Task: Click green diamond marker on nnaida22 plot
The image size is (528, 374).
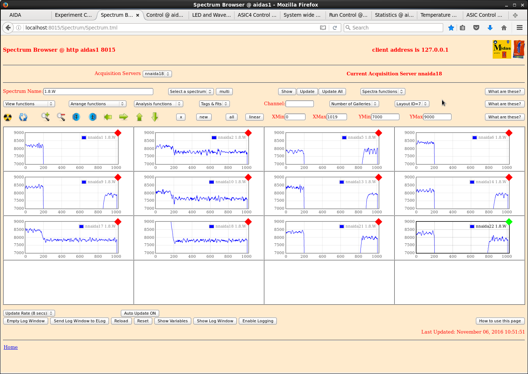Action: coord(509,222)
